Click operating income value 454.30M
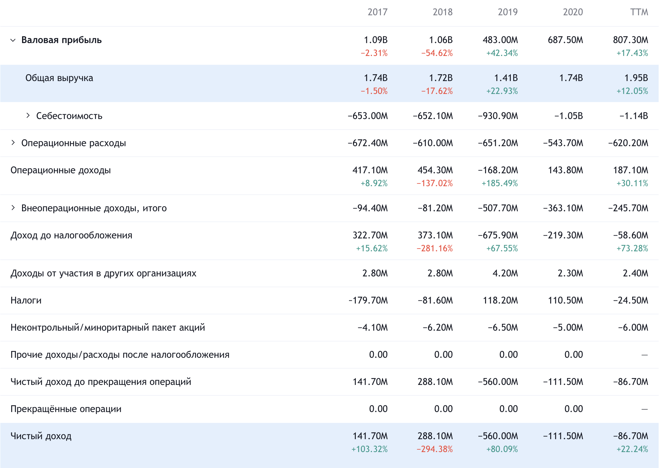660x468 pixels. 435,170
